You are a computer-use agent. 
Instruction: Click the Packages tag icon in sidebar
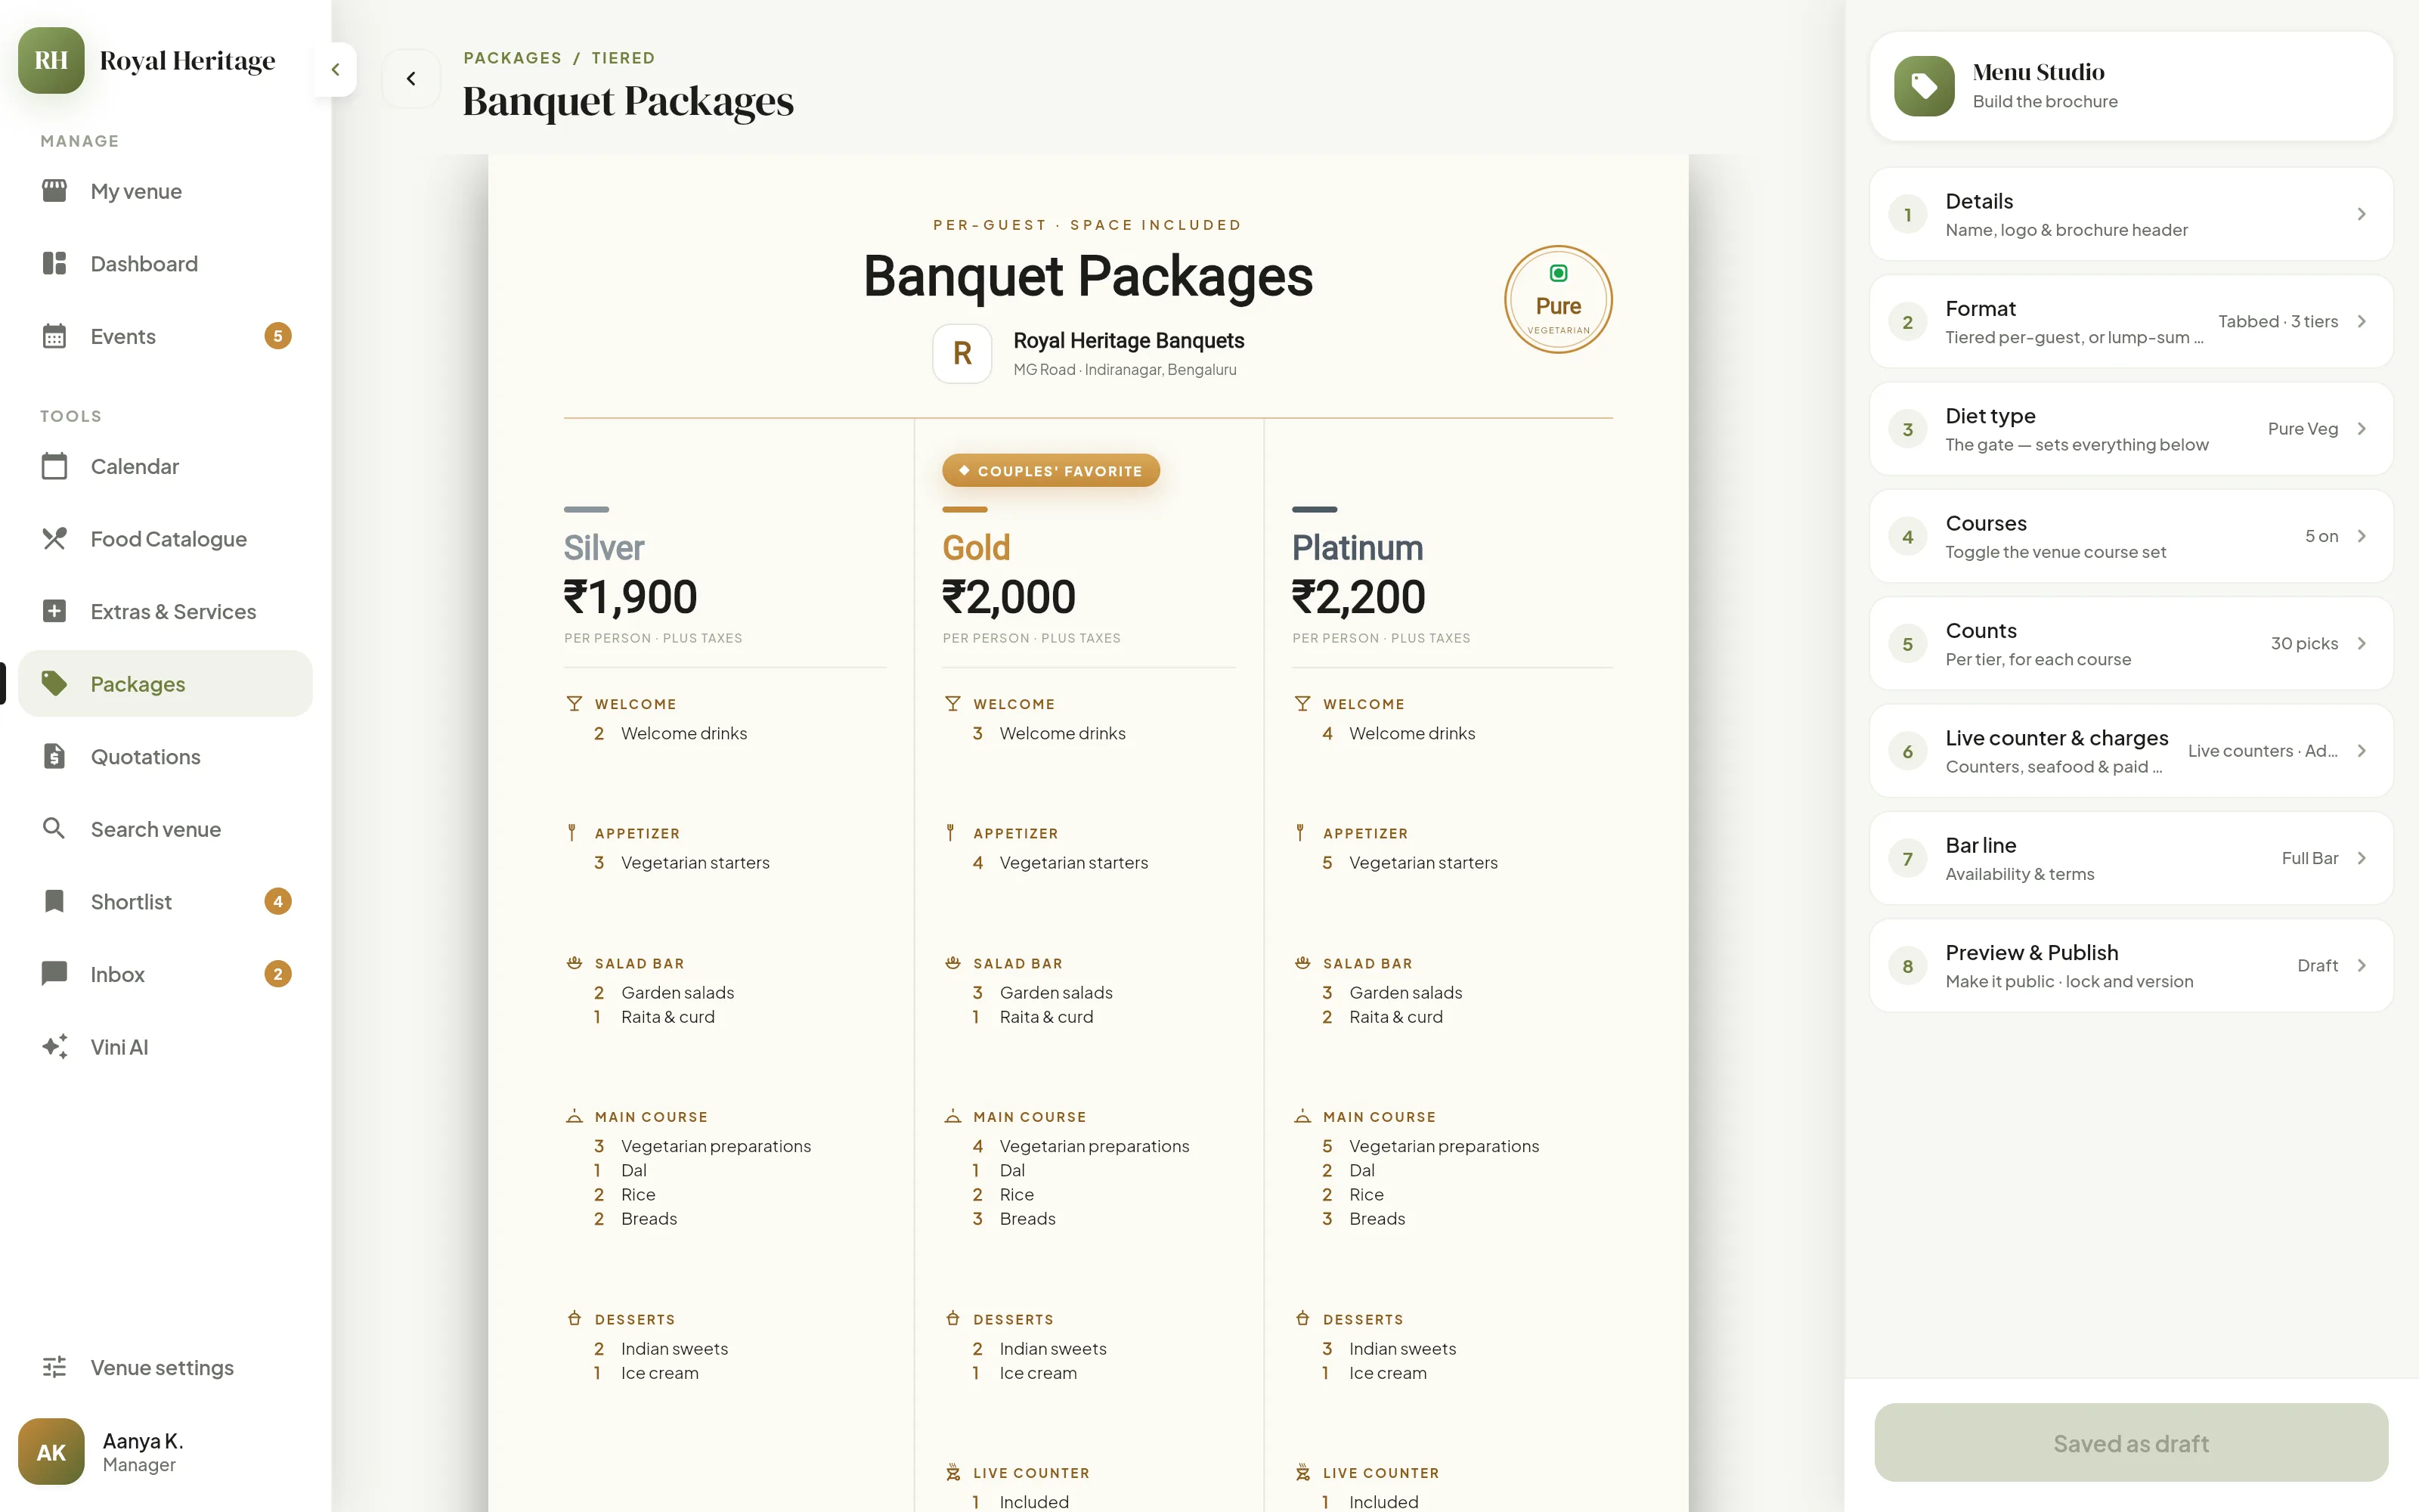pyautogui.click(x=54, y=684)
